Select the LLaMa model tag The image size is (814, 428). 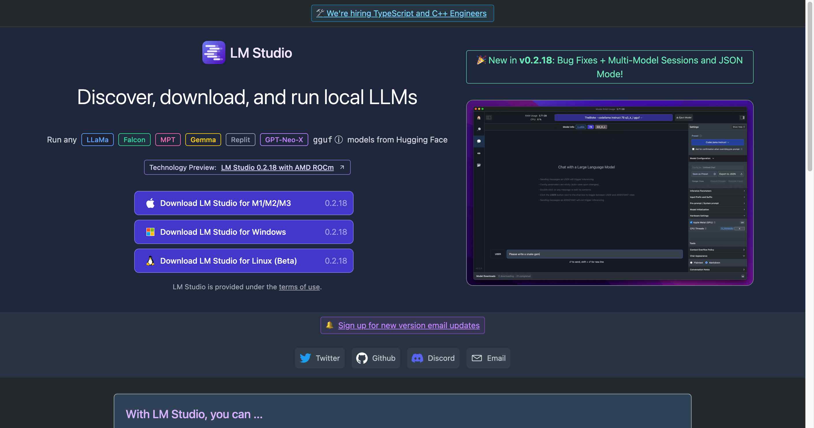pos(97,140)
